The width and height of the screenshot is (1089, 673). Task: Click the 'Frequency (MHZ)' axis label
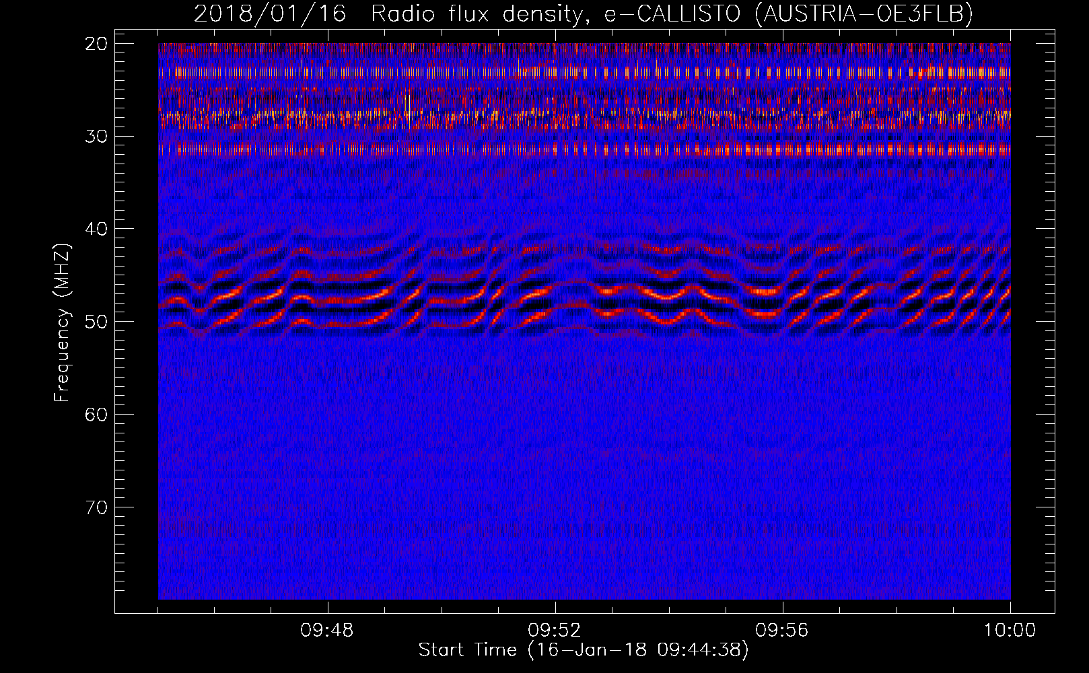coord(61,322)
